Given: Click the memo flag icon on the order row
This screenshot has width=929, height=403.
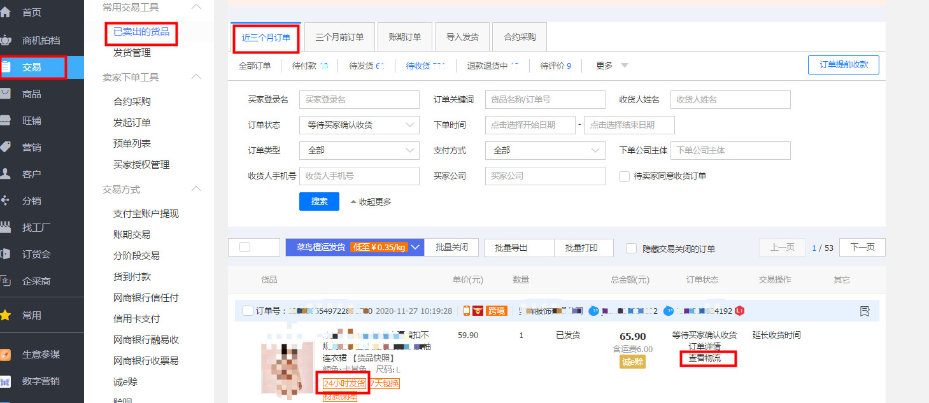Looking at the screenshot, I should pos(864,311).
